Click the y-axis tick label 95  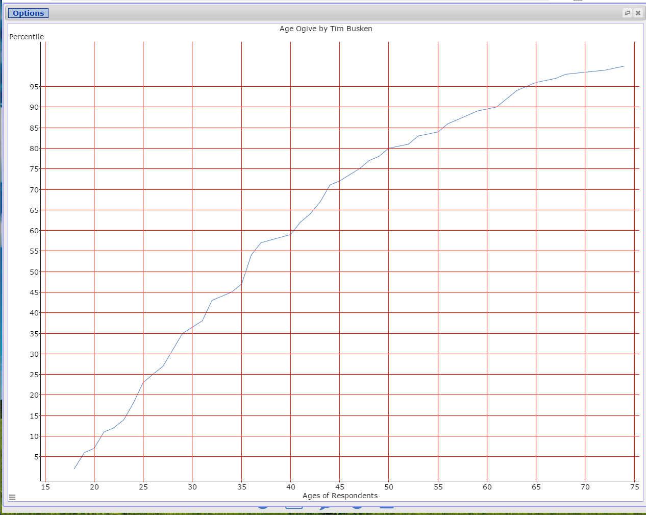[x=34, y=87]
